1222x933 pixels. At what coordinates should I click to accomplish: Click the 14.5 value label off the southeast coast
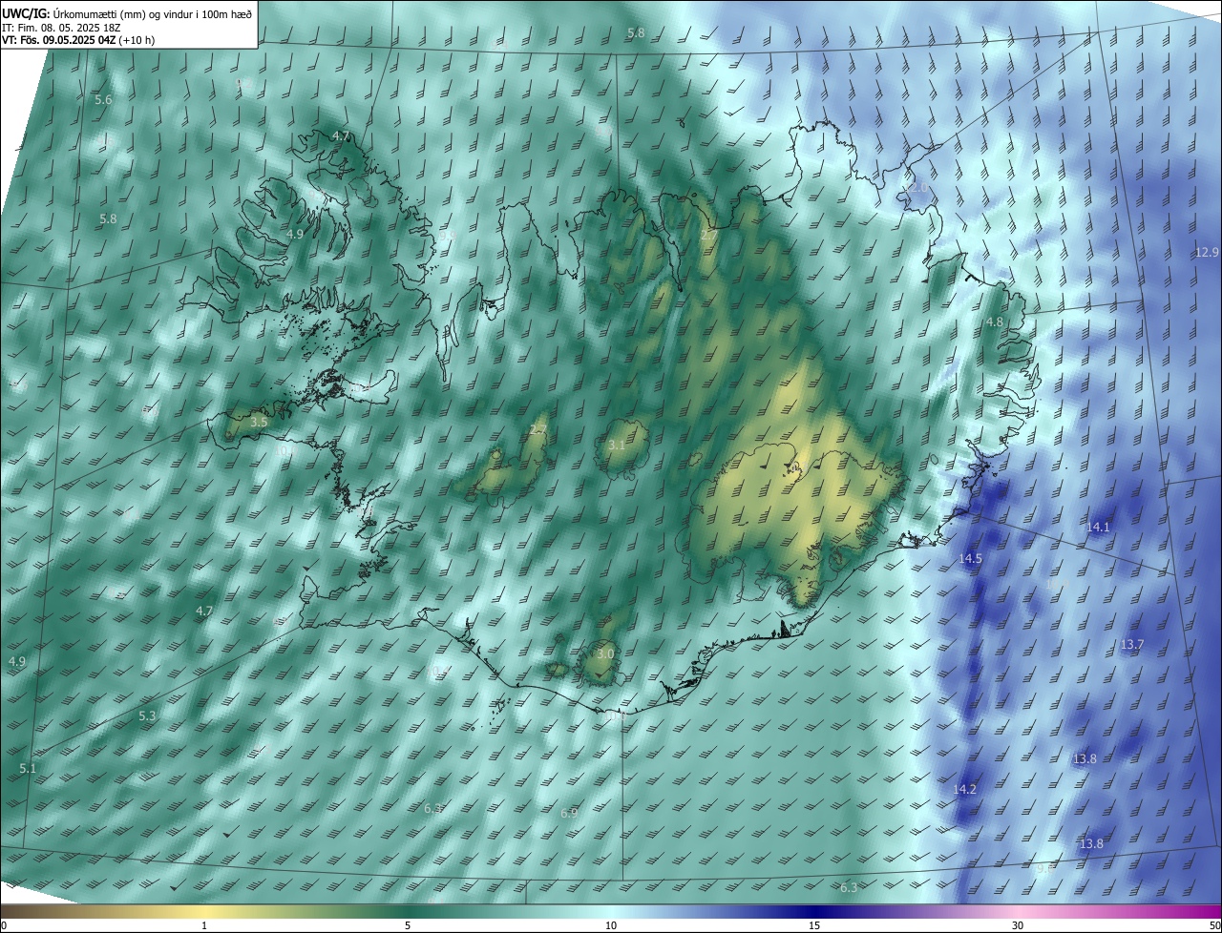(970, 558)
